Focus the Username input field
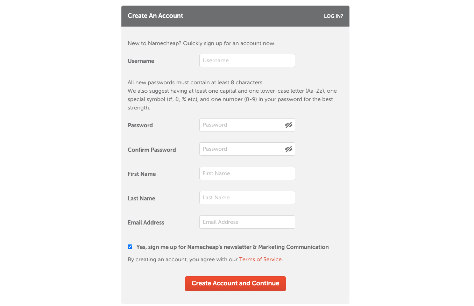Screen dimensions: 474x306 pyautogui.click(x=247, y=61)
